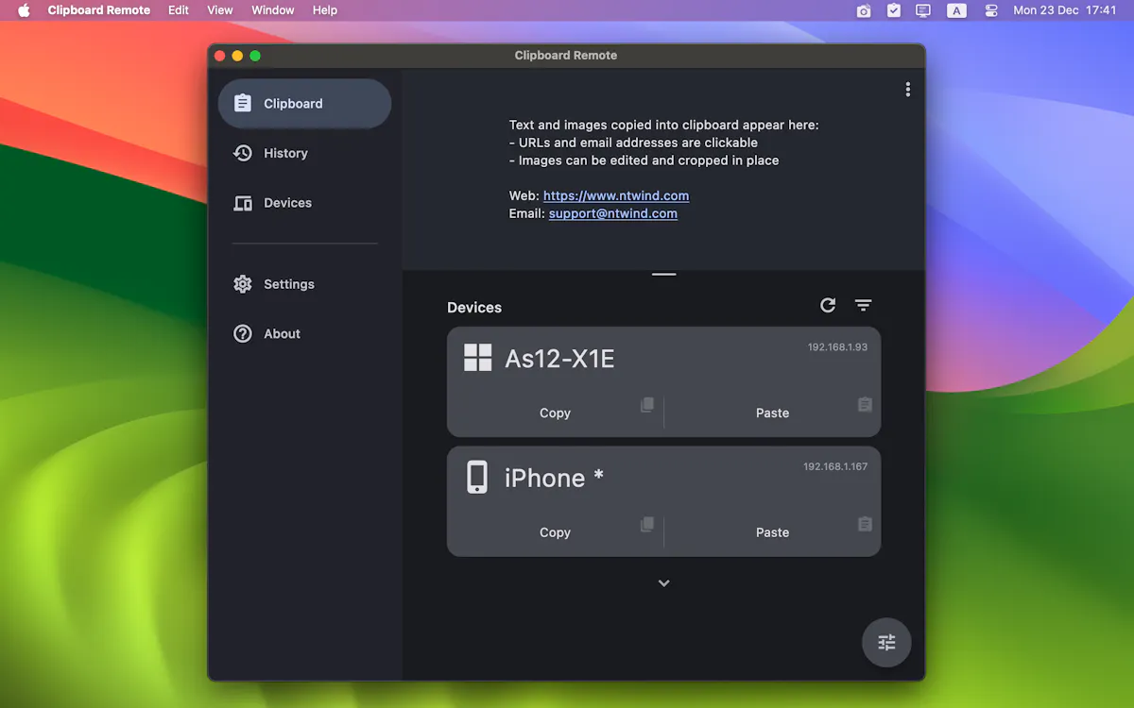Click the camera icon in menu bar
1134x708 pixels.
point(864,10)
